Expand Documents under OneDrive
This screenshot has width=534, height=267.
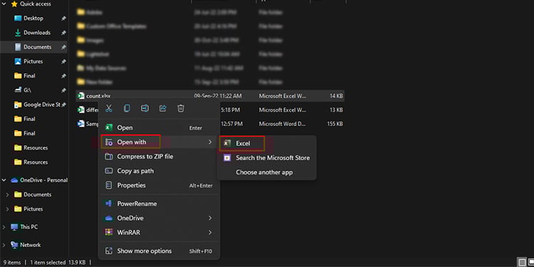[x=8, y=194]
